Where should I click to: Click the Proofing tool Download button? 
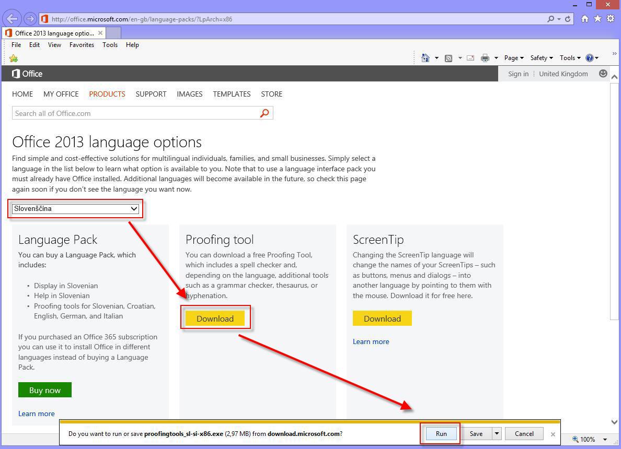coord(215,318)
